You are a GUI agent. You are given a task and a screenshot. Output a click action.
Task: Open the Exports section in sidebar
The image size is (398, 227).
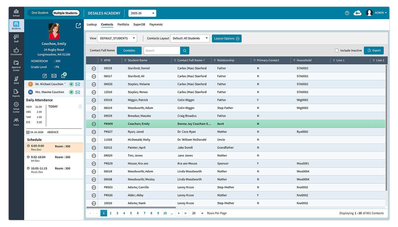pos(16,93)
